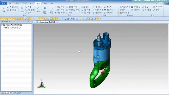Select the 곡선 곡률 tool
The image size is (169, 95).
tap(86, 10)
